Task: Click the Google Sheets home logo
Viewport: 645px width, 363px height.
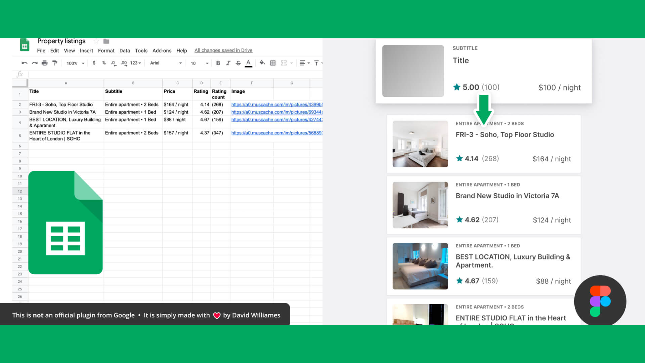Action: pos(25,45)
